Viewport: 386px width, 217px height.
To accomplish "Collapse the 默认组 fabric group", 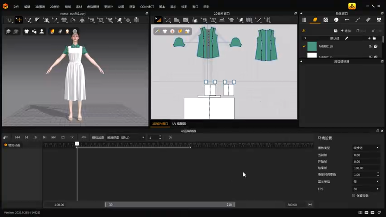I will [x=305, y=38].
